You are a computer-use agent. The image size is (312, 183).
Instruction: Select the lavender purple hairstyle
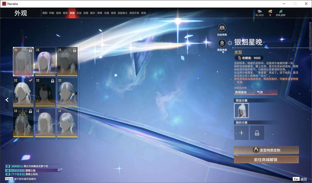tap(45, 62)
